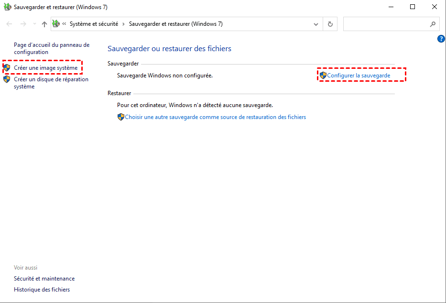
Task: Click the forward navigation arrow
Action: [x=23, y=24]
